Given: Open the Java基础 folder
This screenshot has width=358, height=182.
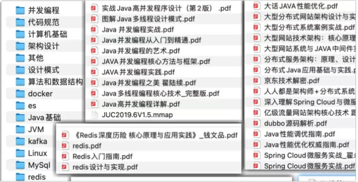Looking at the screenshot, I should [x=44, y=118].
